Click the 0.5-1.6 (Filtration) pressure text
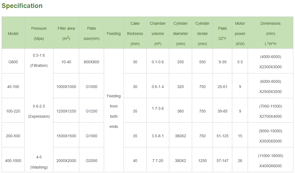Image resolution: width=295 pixels, height=173 pixels. [x=39, y=61]
